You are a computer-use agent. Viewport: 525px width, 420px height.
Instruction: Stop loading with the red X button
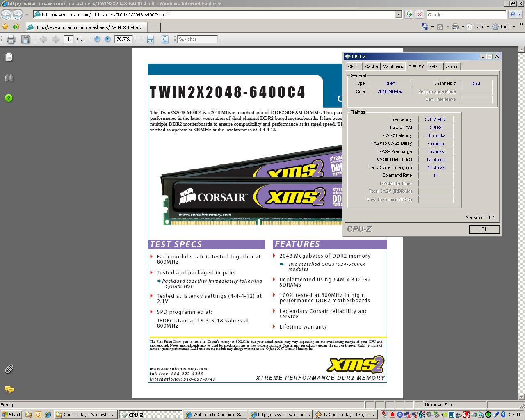[419, 14]
